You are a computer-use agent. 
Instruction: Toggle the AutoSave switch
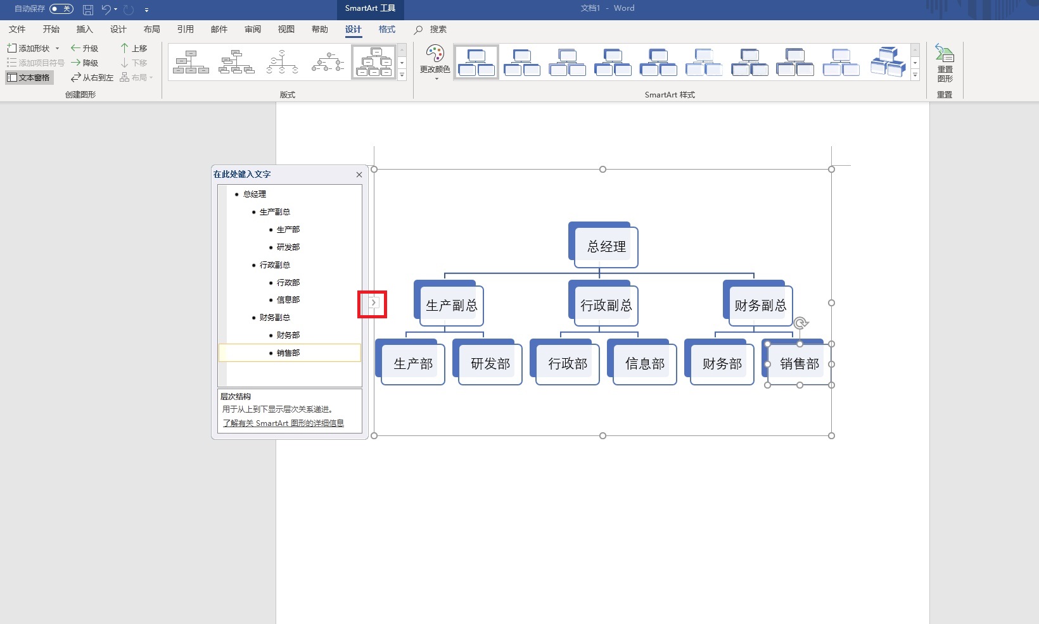(61, 9)
